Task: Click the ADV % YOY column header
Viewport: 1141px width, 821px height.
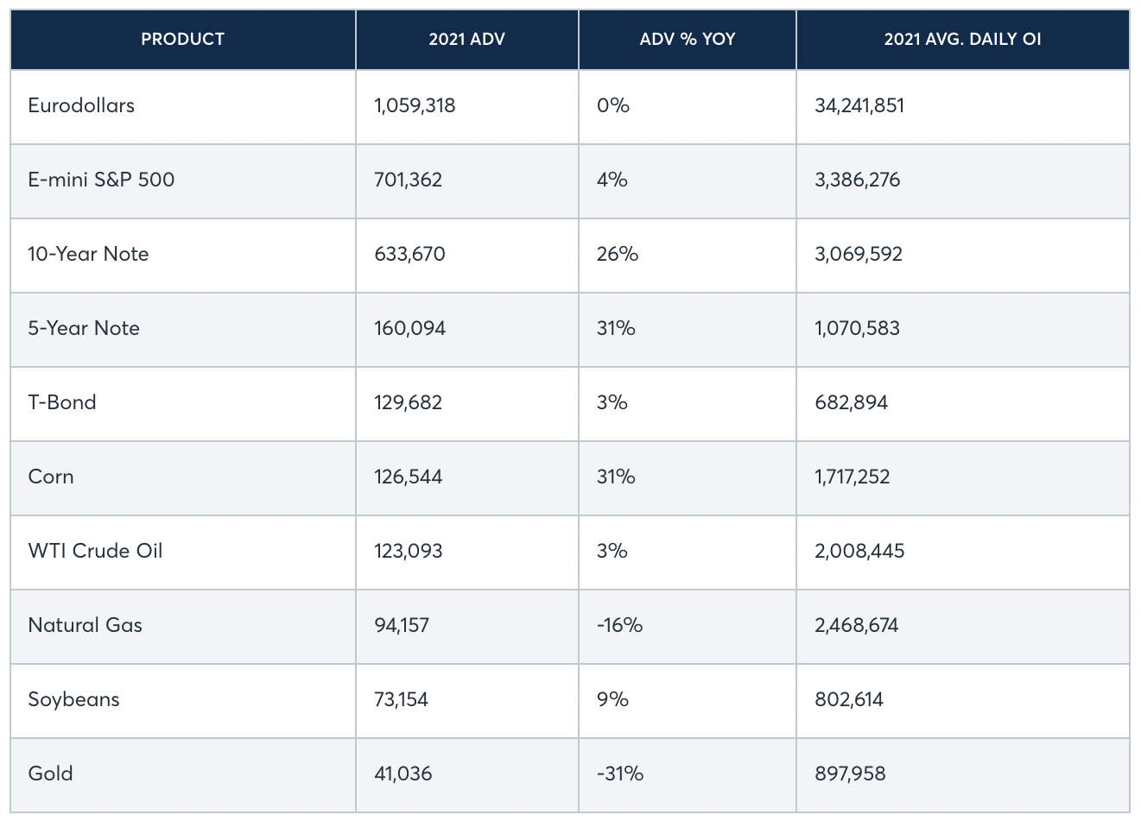Action: point(688,40)
